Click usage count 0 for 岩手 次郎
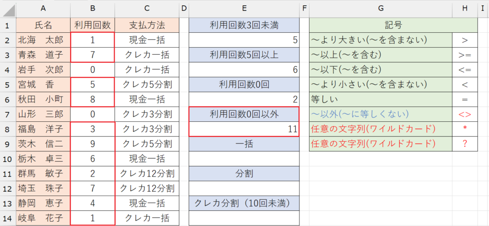 pyautogui.click(x=93, y=69)
